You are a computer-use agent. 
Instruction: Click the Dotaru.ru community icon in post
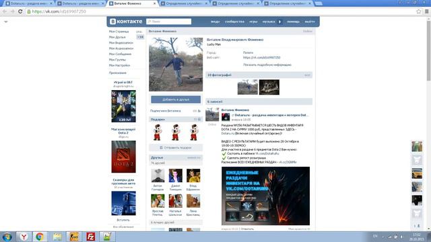pyautogui.click(x=226, y=117)
